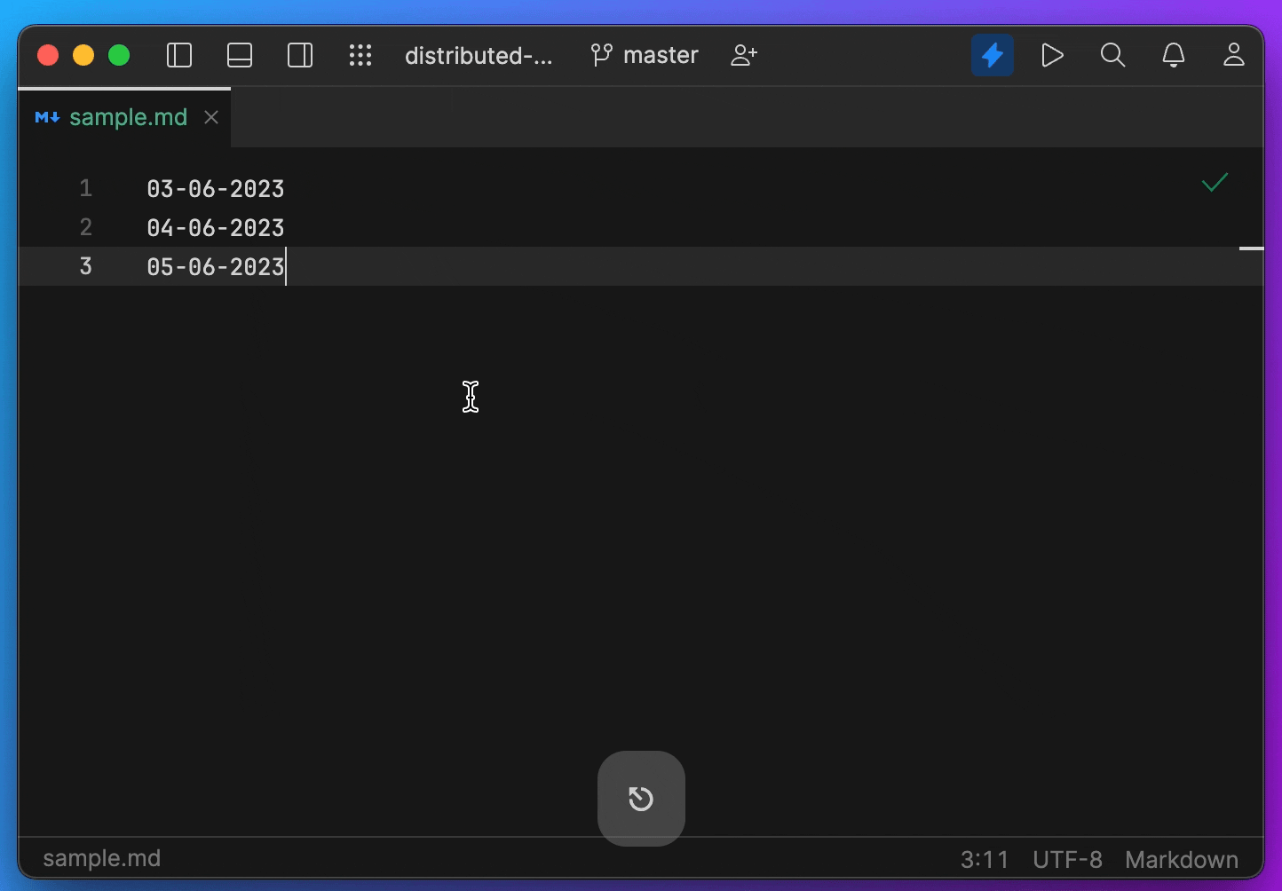
Task: Select the sample.md editor tab
Action: 128,116
